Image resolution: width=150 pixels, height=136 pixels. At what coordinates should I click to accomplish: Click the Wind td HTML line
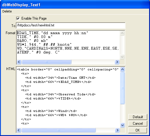click(51, 111)
